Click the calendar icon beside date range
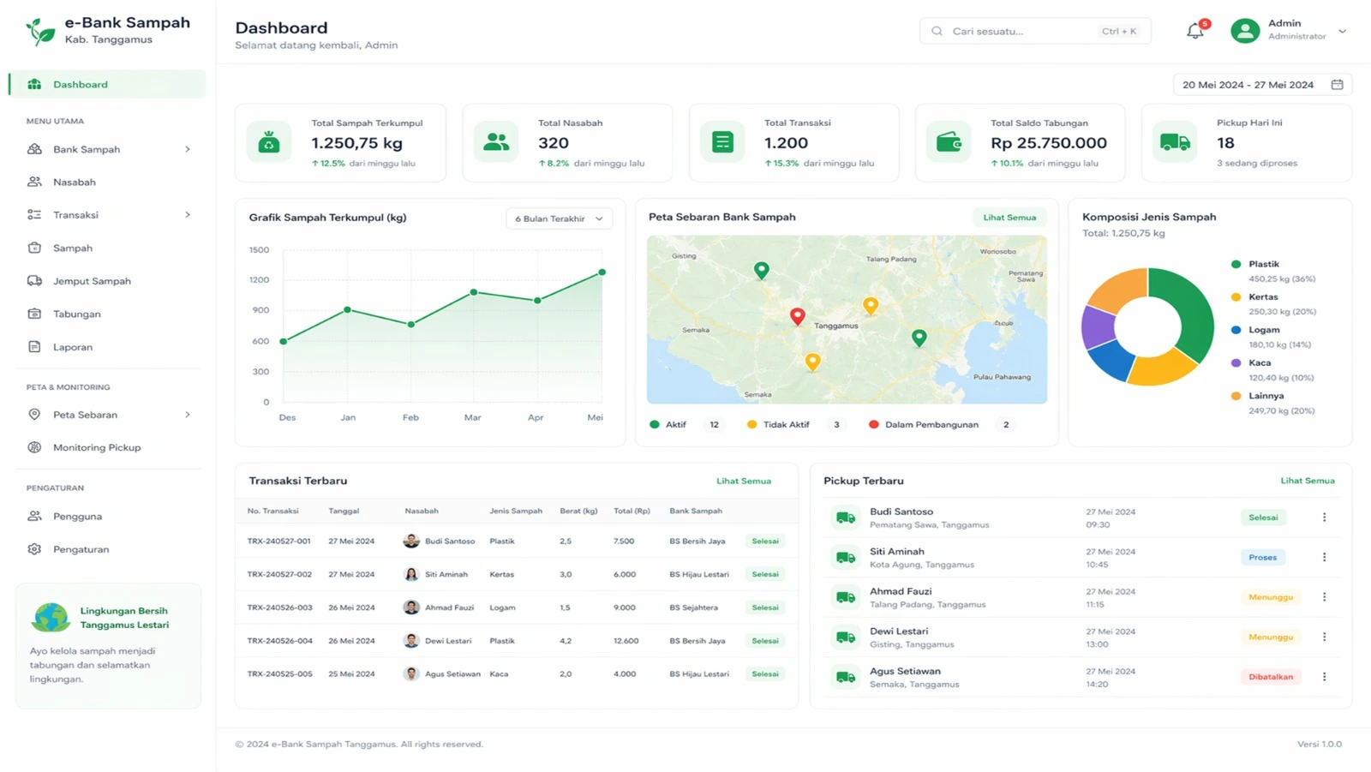Viewport: 1371px width, 772px height. [1337, 85]
